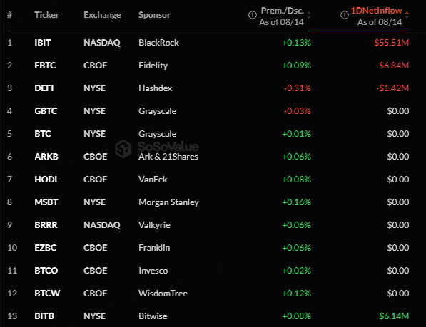Select the HODL VanEck row

click(208, 180)
